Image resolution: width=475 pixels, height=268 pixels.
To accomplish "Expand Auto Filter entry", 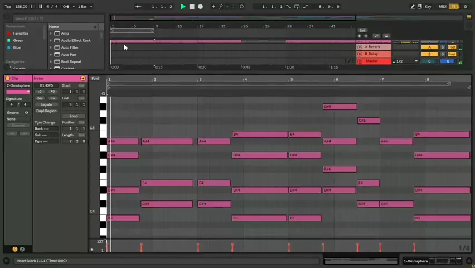I will [x=51, y=47].
